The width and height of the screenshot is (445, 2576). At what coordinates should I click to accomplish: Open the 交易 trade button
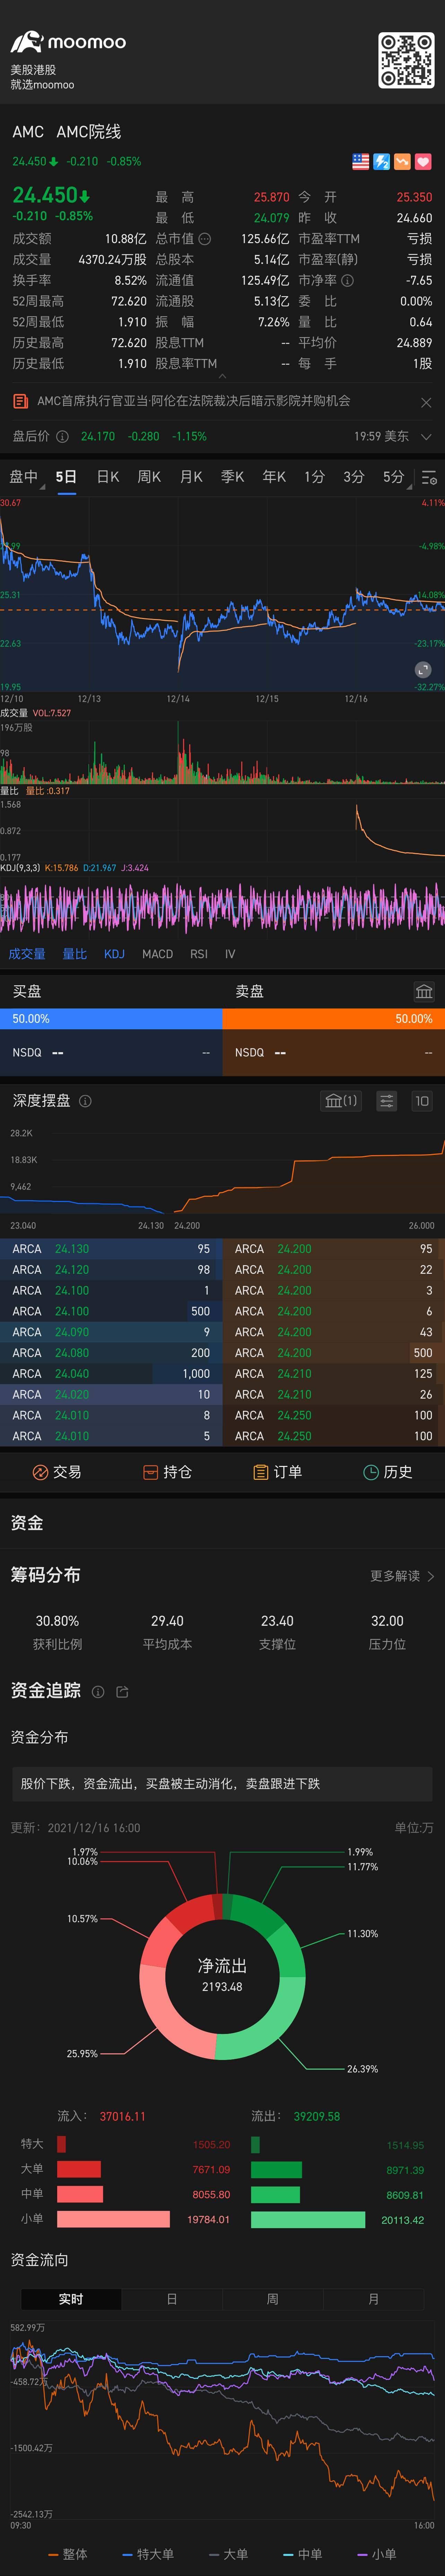coord(57,1472)
